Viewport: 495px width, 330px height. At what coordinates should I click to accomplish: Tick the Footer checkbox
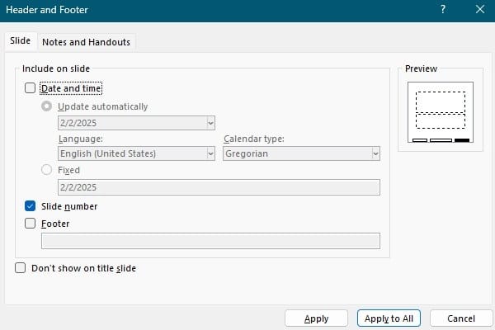pyautogui.click(x=31, y=223)
